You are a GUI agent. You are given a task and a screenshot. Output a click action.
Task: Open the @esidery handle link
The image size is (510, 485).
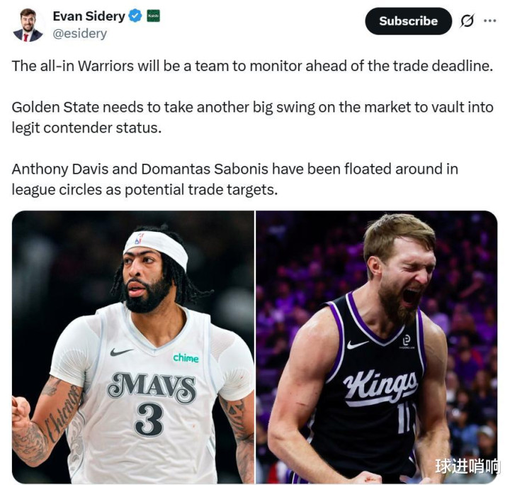[79, 33]
